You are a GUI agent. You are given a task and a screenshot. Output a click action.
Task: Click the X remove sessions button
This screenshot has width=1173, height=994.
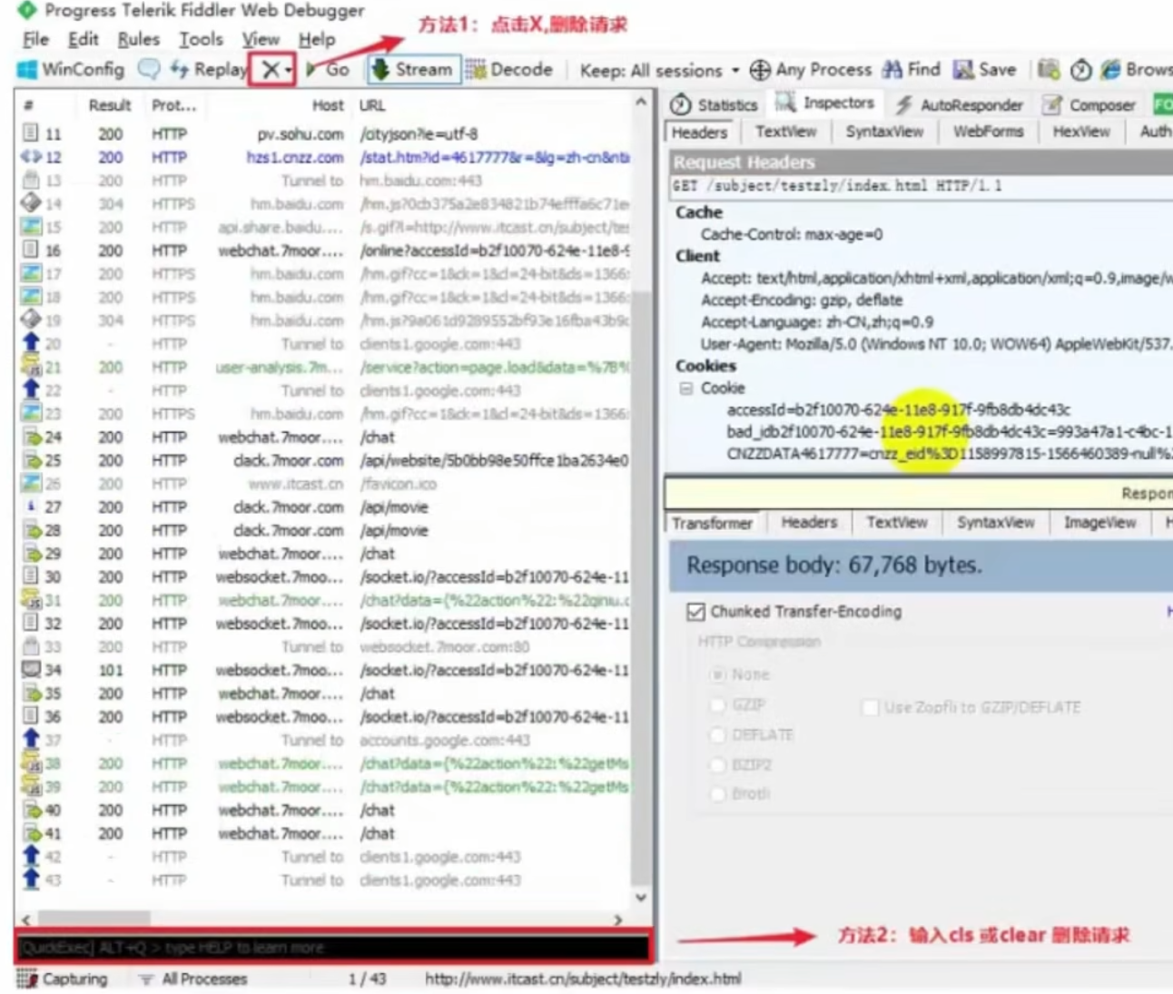[x=270, y=70]
